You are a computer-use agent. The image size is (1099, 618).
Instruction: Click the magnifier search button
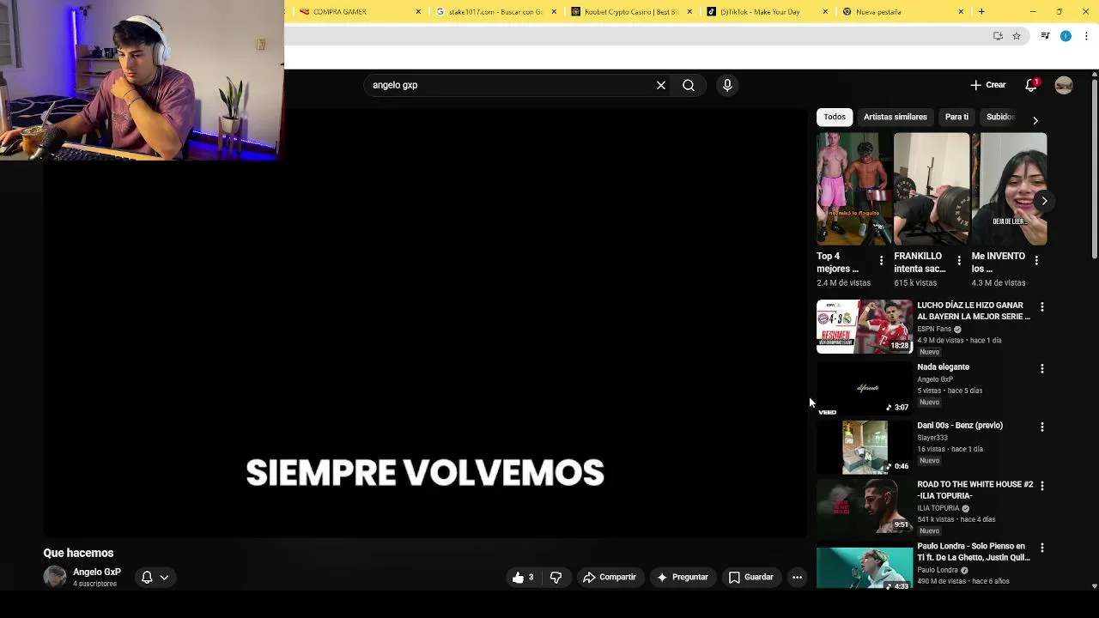[x=689, y=85]
